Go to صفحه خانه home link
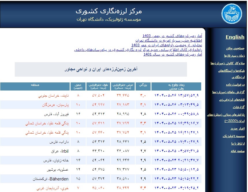This screenshot has height=192, width=248. [x=238, y=151]
